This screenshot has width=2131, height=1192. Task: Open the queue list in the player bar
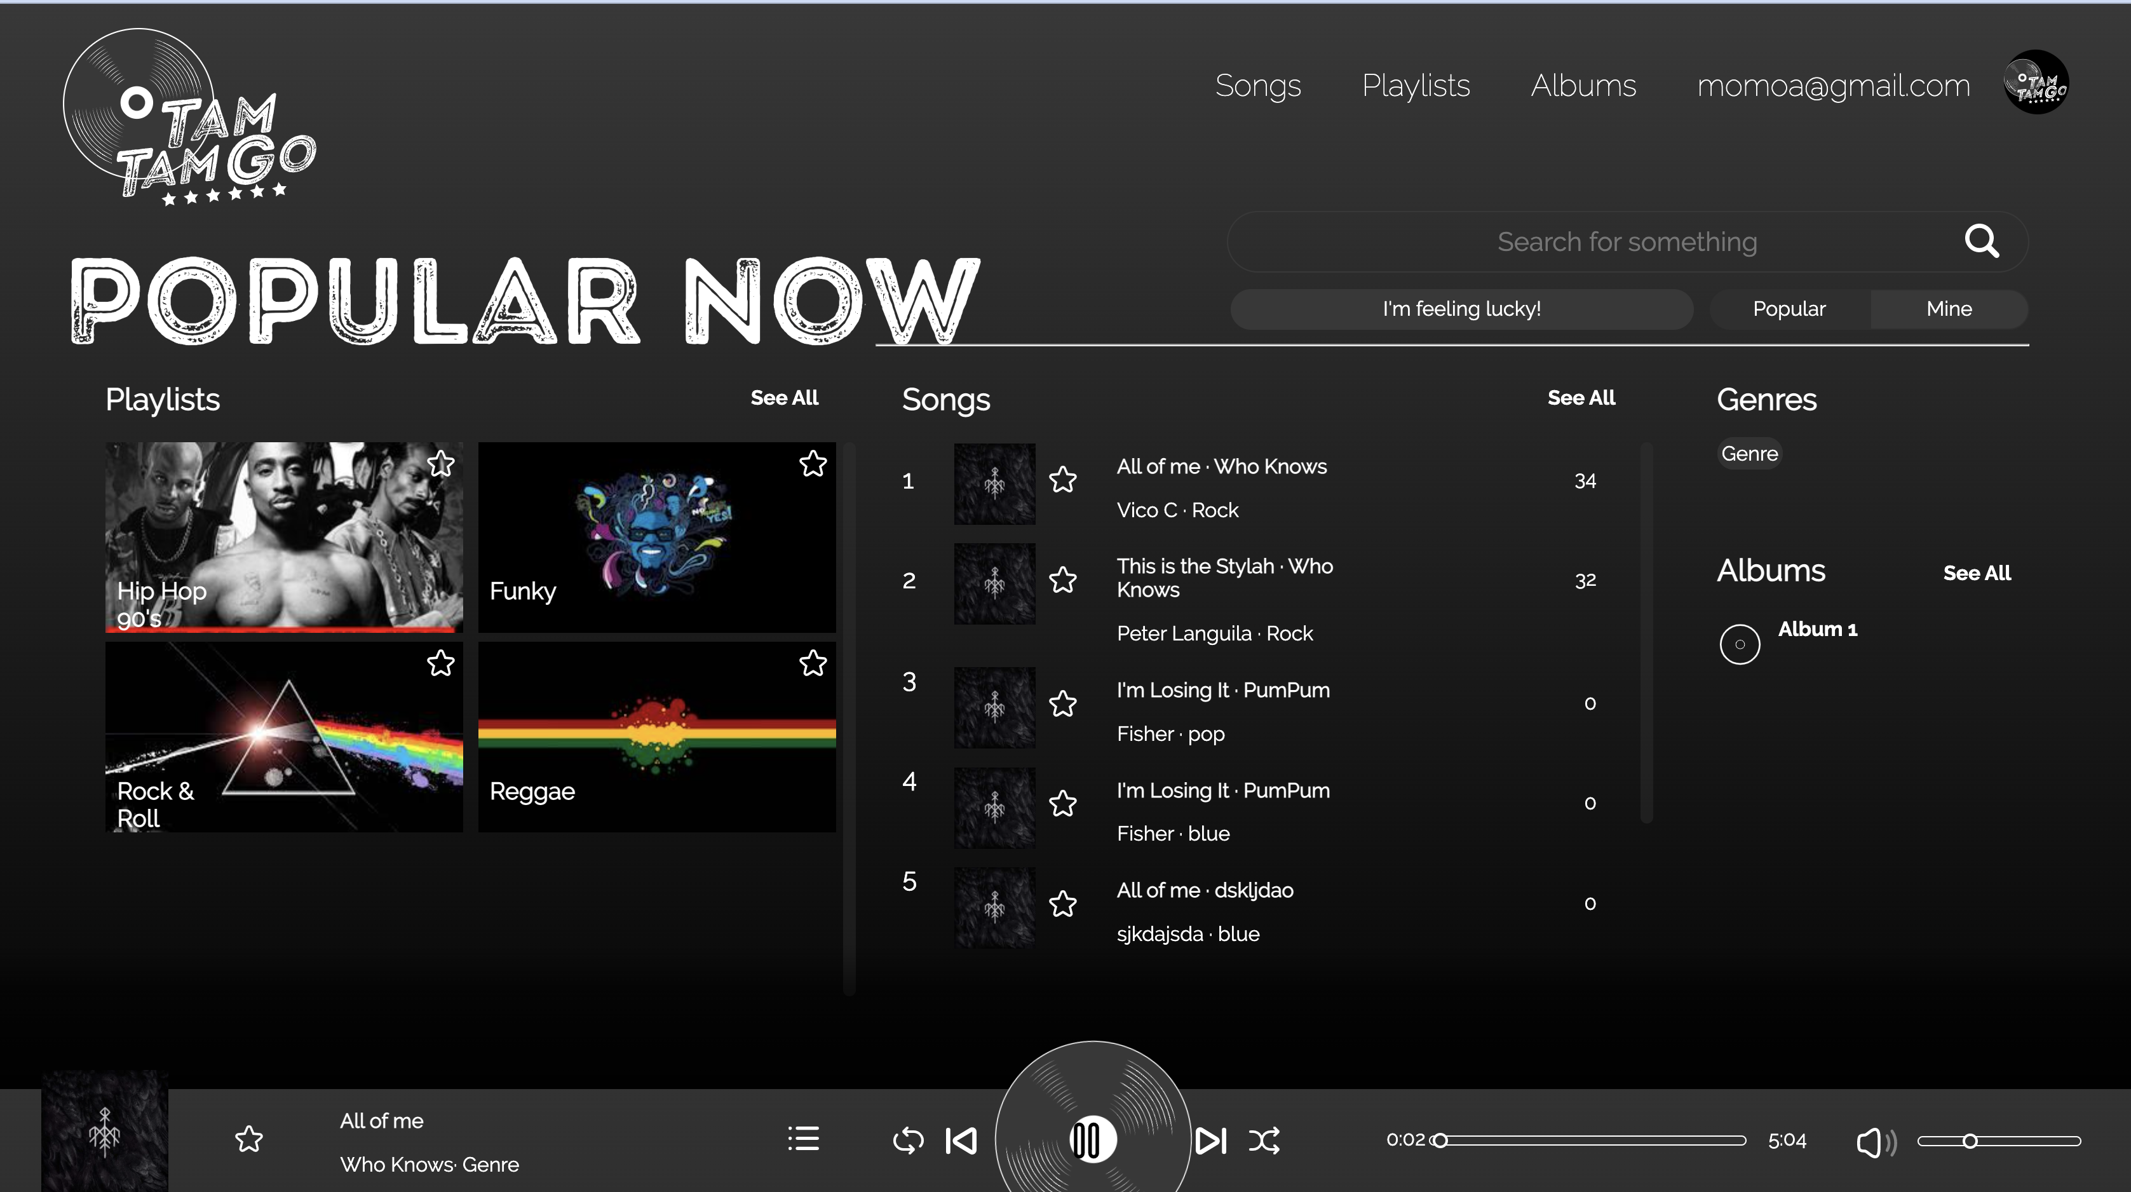click(x=802, y=1139)
